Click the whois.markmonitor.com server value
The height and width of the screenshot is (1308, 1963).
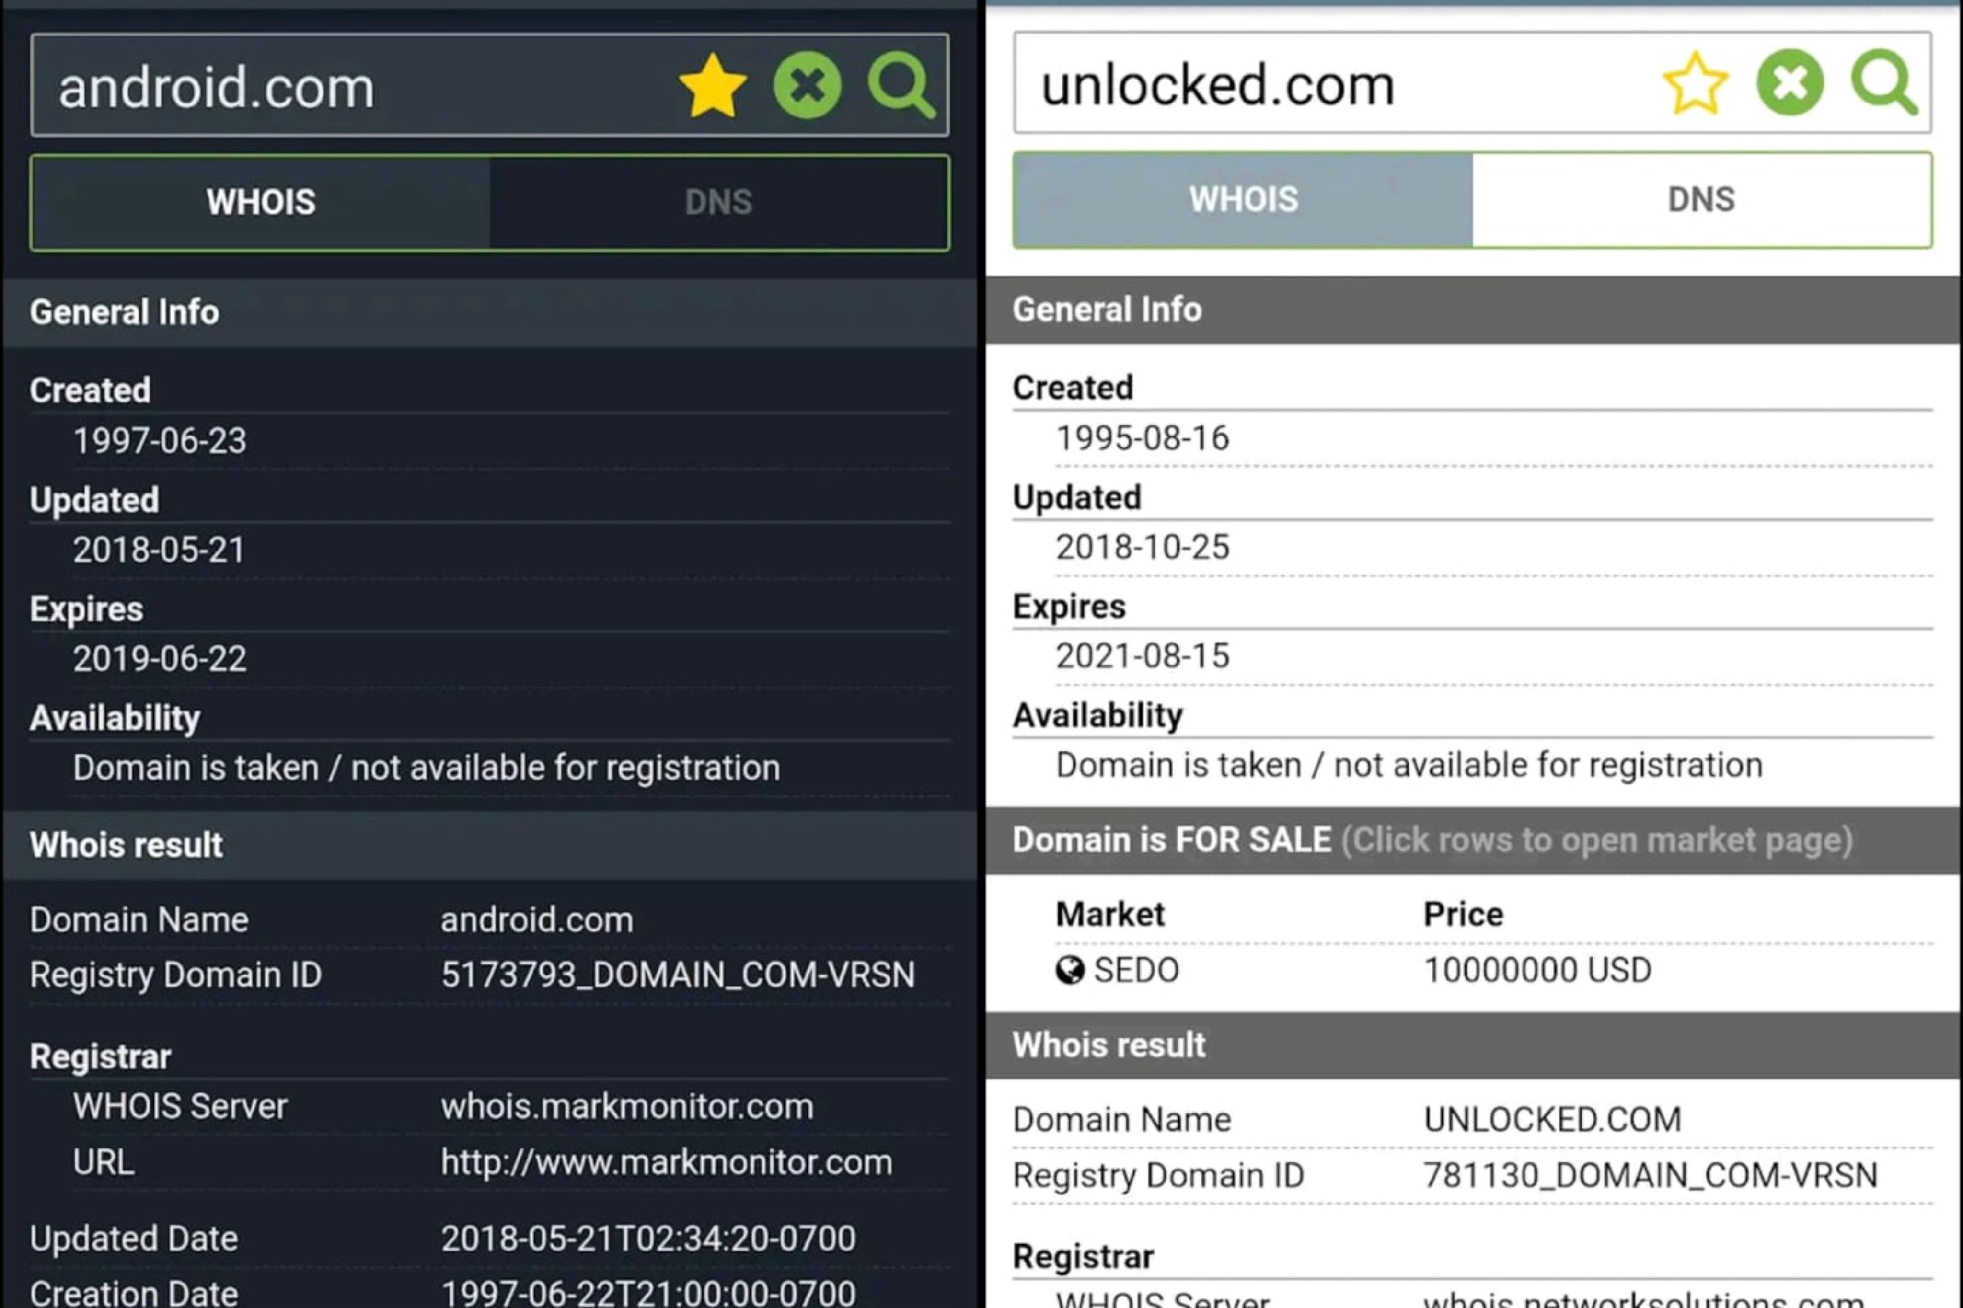[626, 1107]
